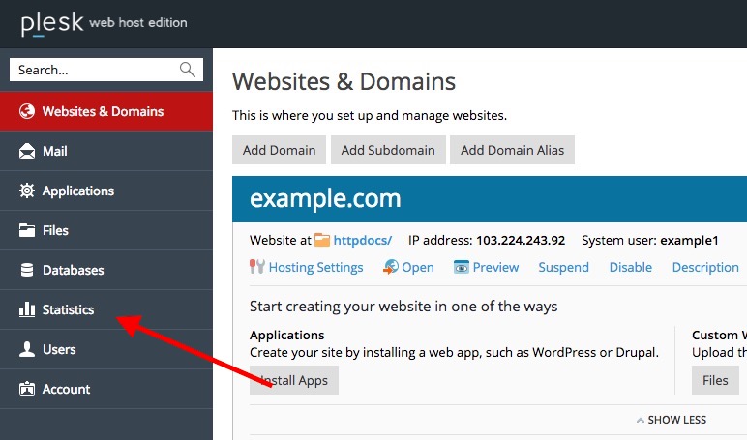This screenshot has width=747, height=440.
Task: Click the Applications gear icon
Action: pos(27,191)
